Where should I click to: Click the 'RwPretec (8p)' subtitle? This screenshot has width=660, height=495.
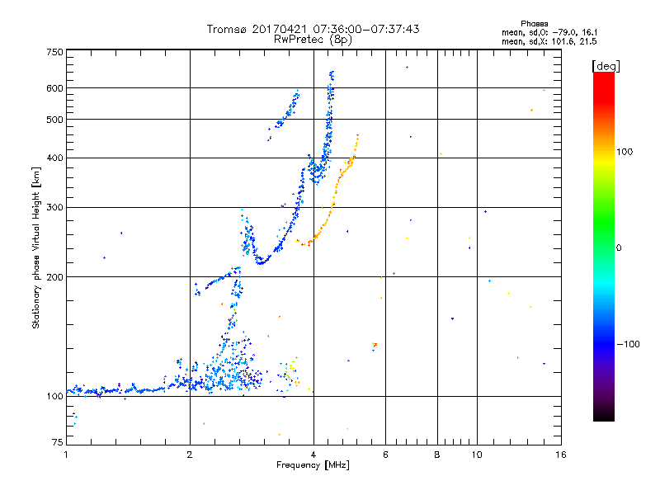coord(313,40)
